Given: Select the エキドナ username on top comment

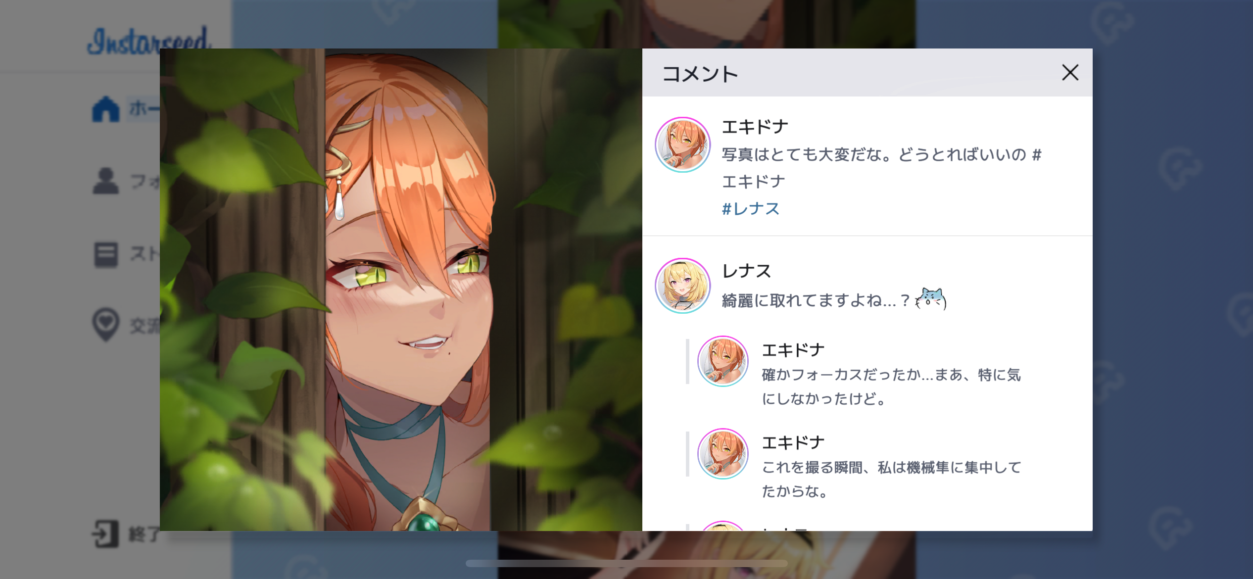Looking at the screenshot, I should click(755, 127).
